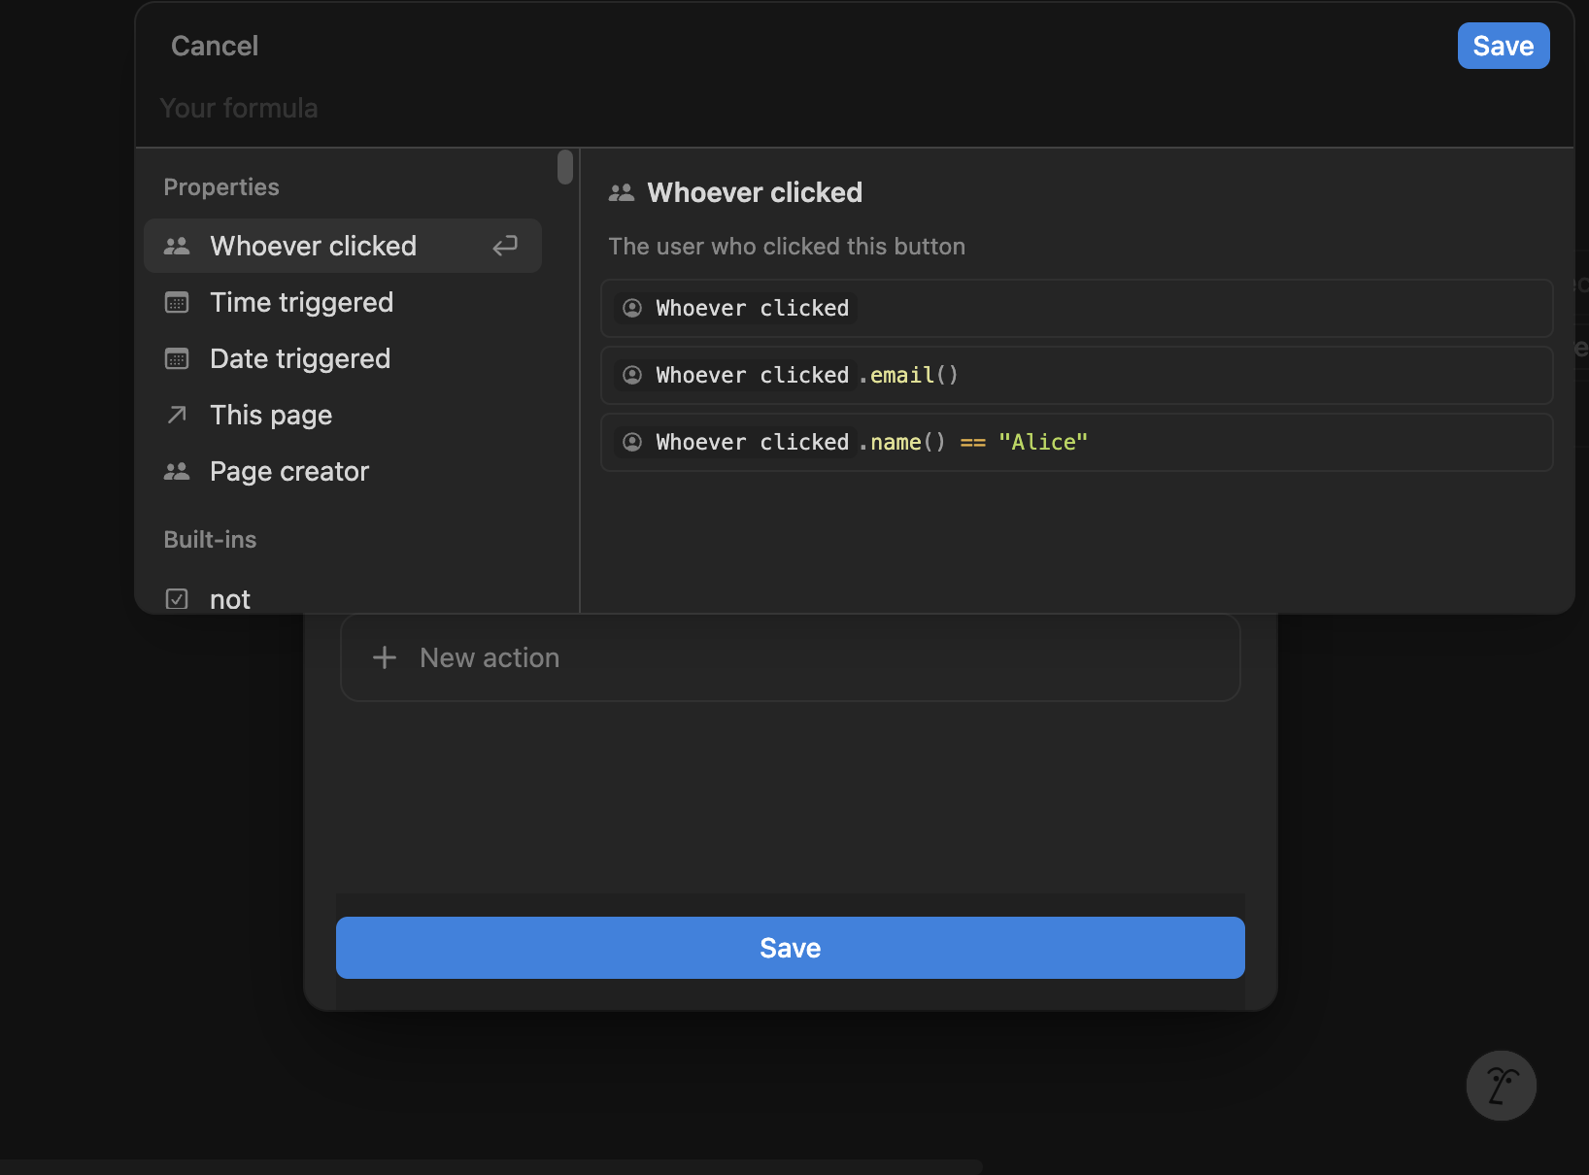Insert the Whoever clicked.email() suggestion
Image resolution: width=1589 pixels, height=1175 pixels.
click(1076, 375)
